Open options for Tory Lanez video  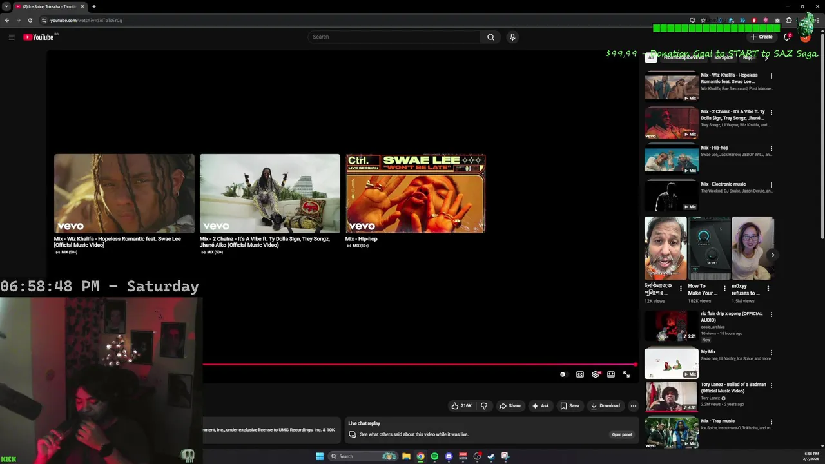tap(772, 385)
